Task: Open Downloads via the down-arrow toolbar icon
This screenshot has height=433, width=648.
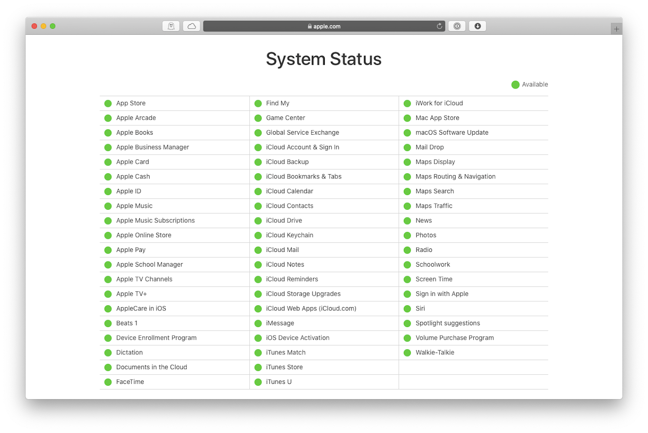Action: [477, 26]
